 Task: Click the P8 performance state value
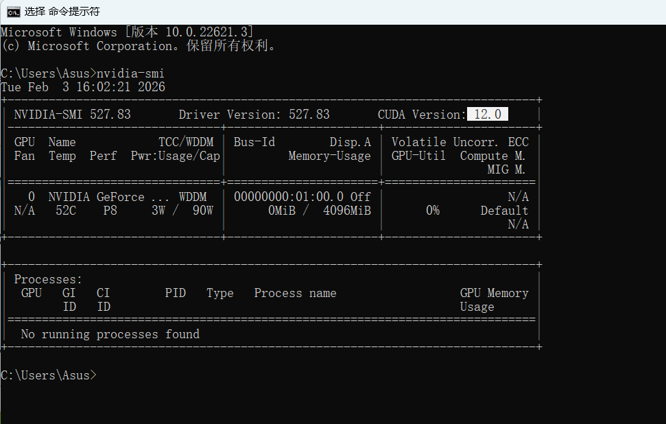(x=110, y=211)
